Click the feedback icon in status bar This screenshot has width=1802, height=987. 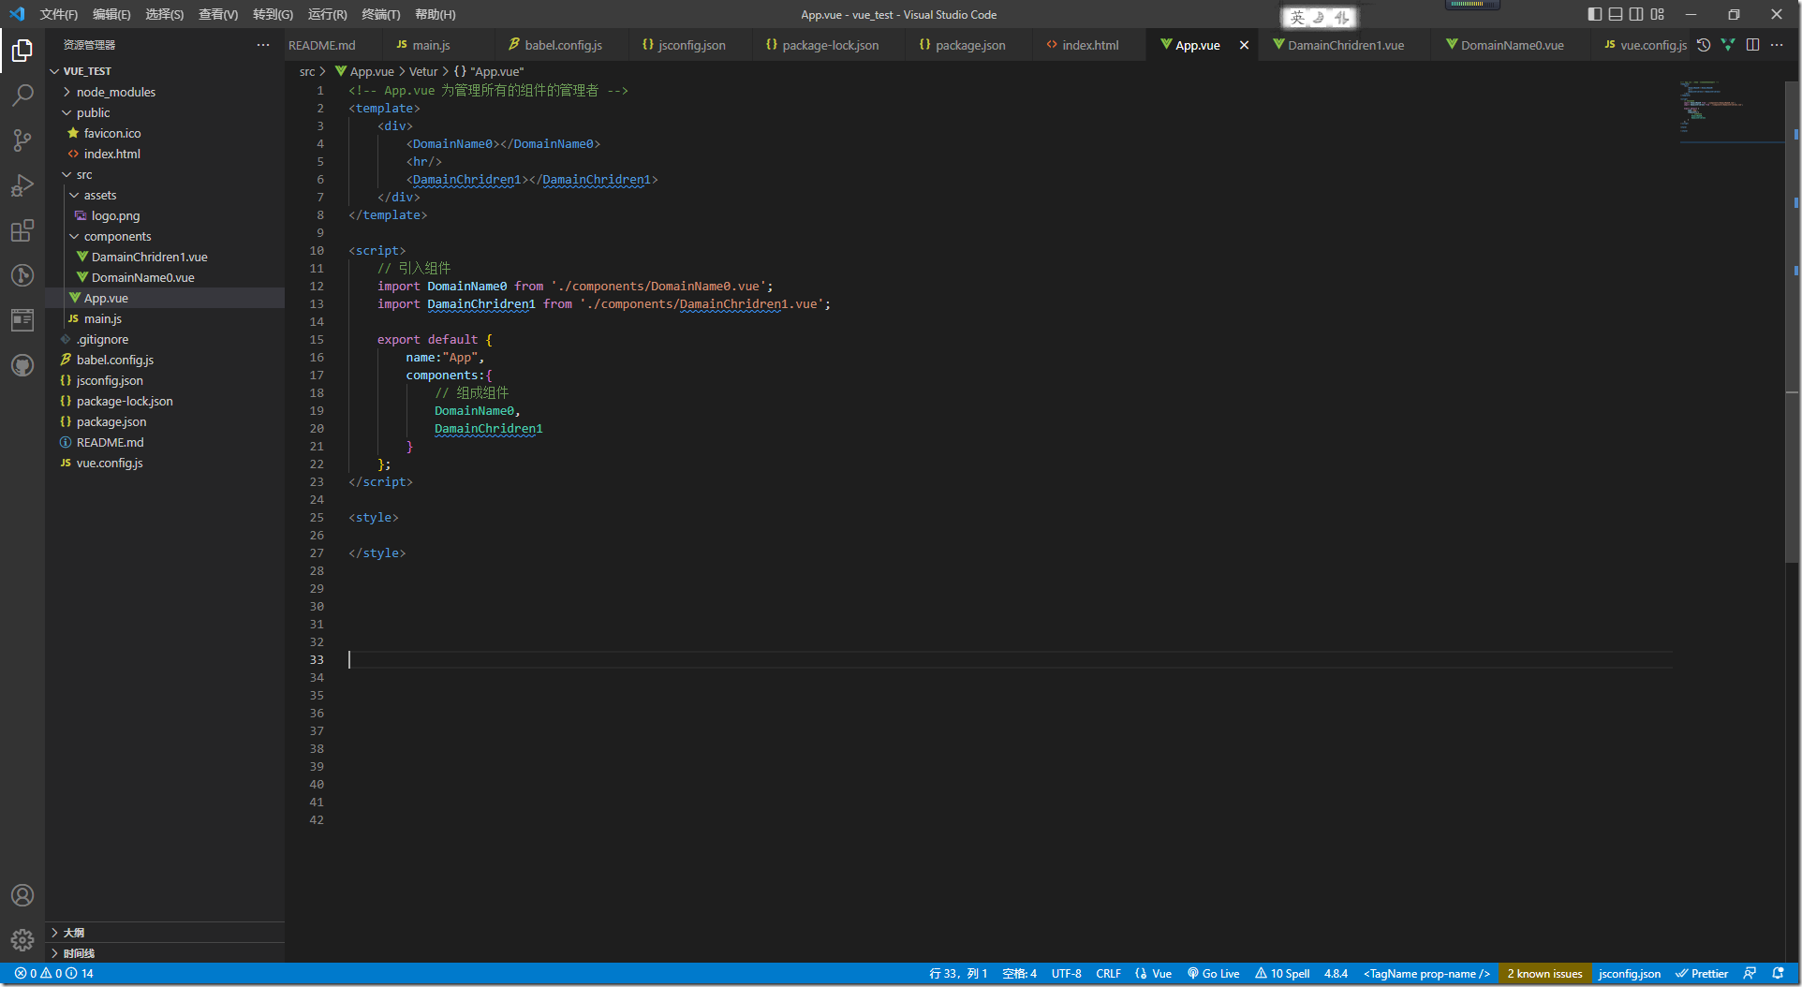(1750, 974)
